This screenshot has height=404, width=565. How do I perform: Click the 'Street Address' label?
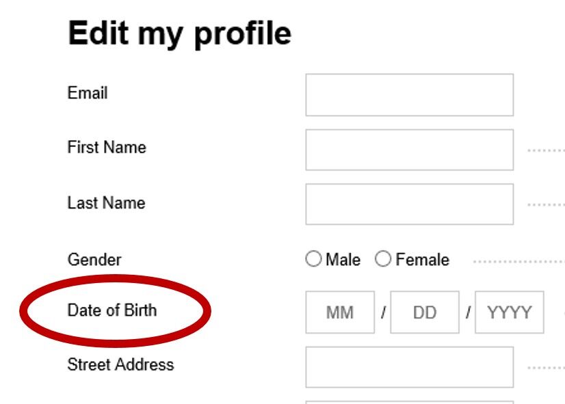click(120, 365)
